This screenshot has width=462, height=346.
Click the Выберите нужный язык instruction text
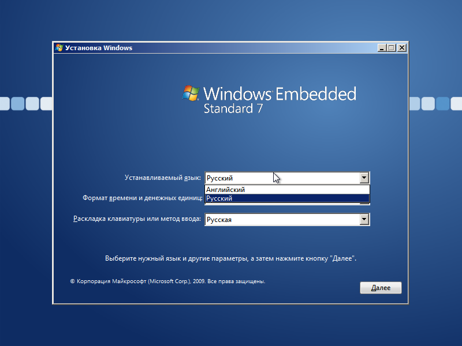(230, 258)
